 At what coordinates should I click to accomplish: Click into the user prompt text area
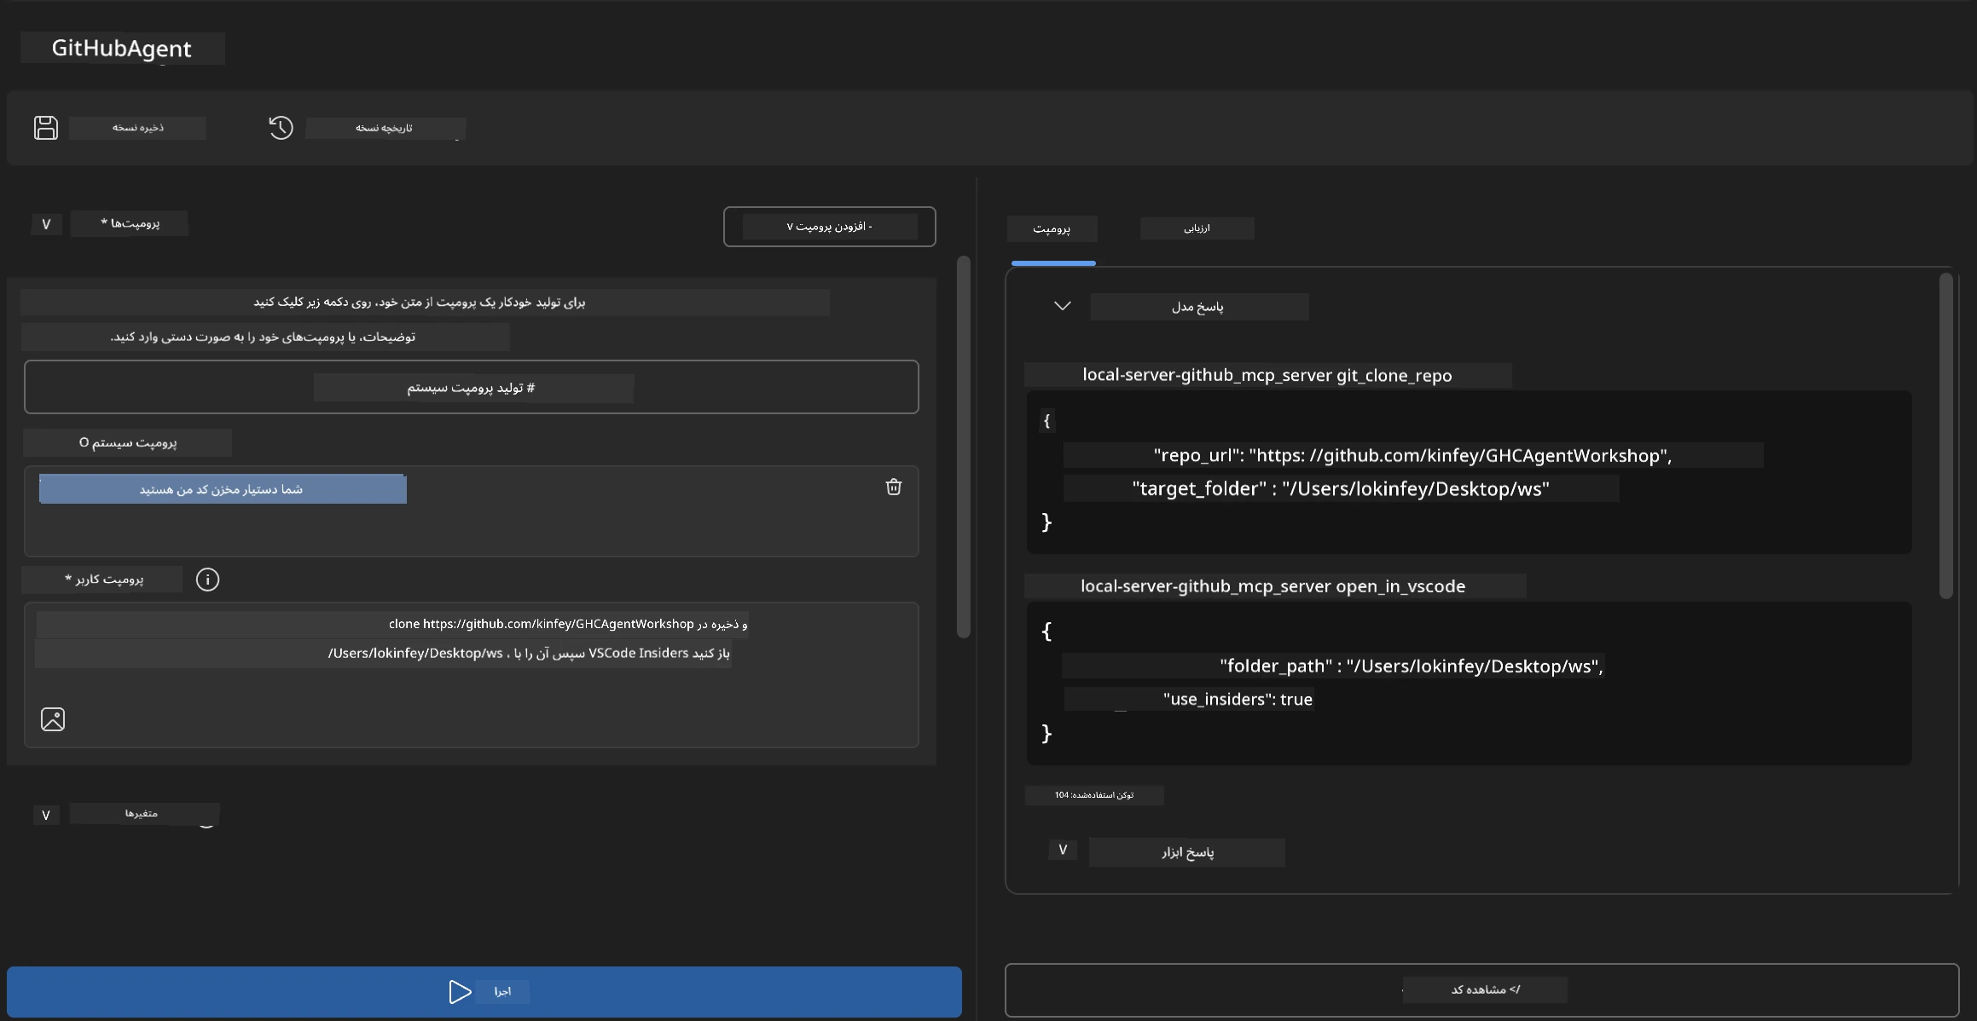click(x=471, y=674)
